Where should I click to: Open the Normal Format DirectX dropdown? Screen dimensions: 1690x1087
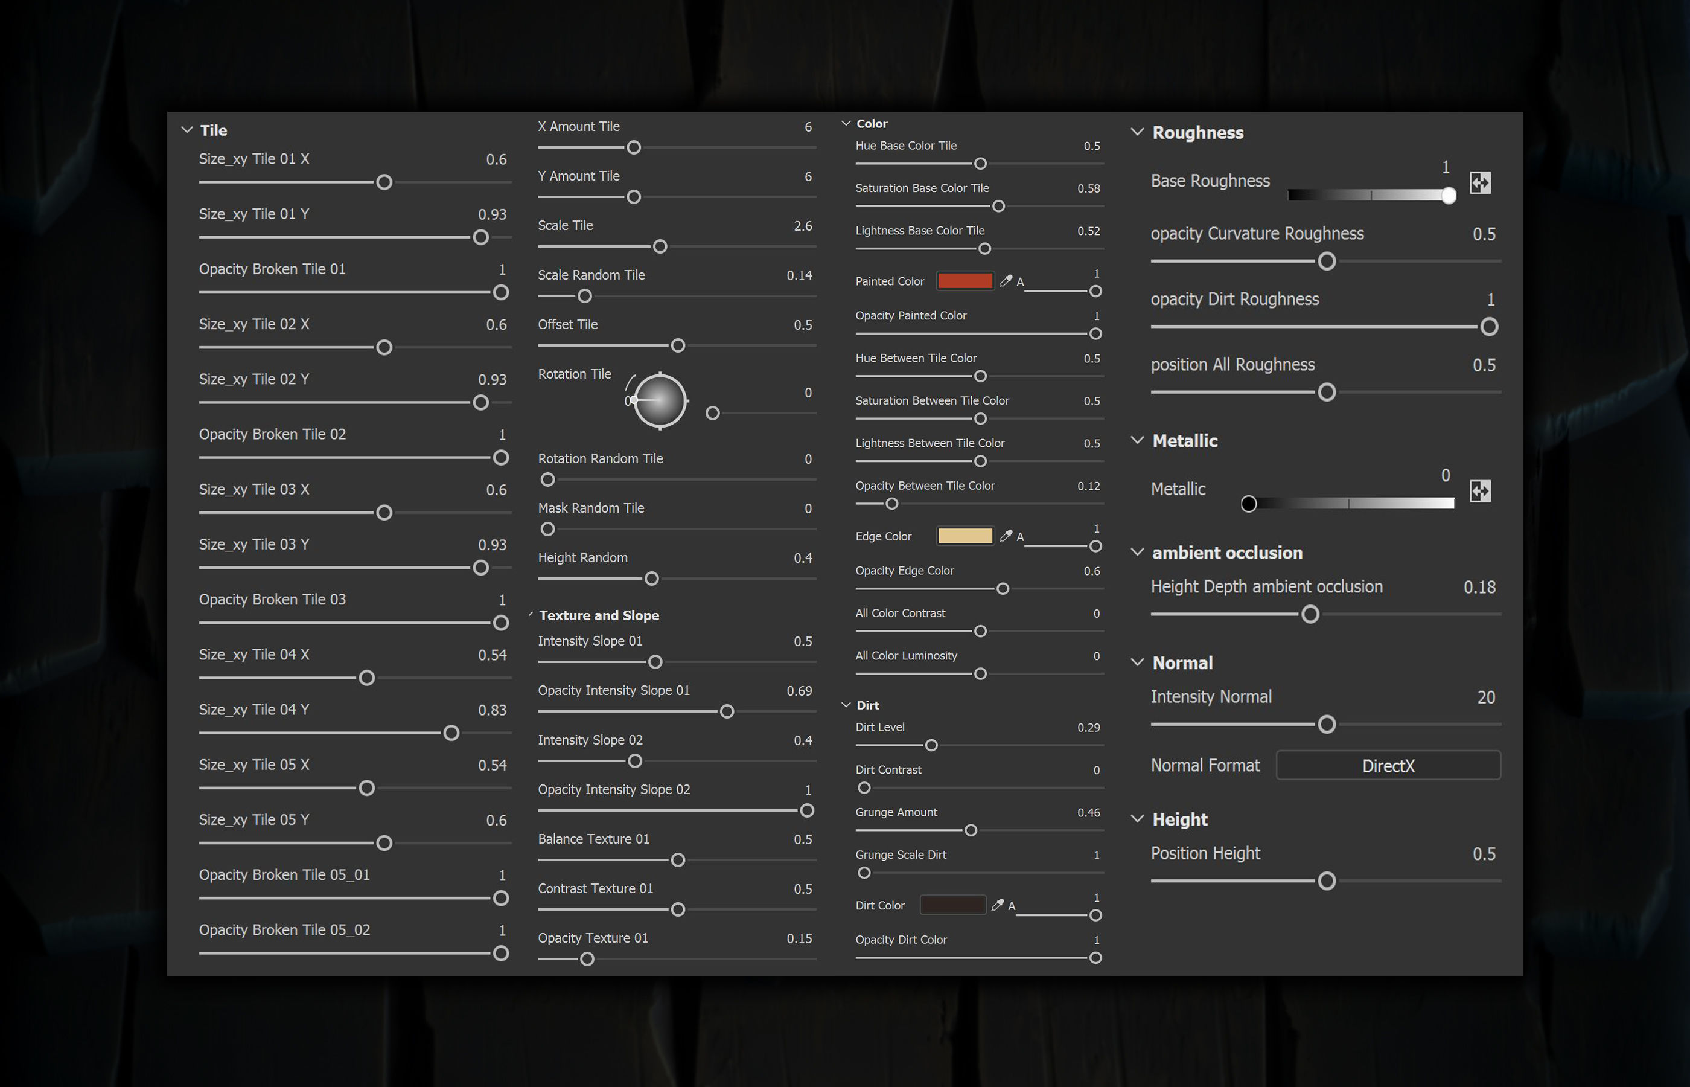pyautogui.click(x=1388, y=765)
